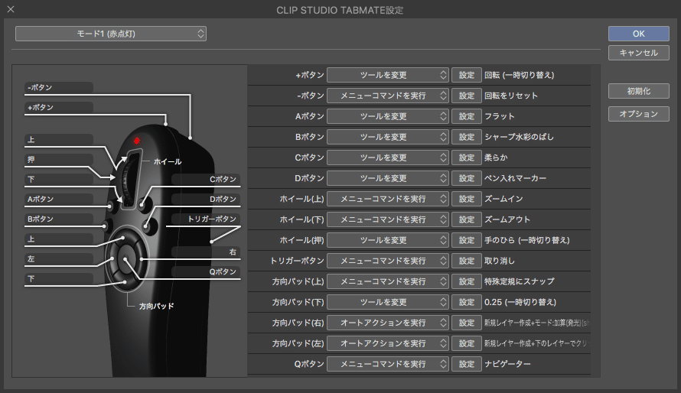The height and width of the screenshot is (393, 681).
Task: Select the Dボタン label on the device diagram
Action: coord(206,199)
